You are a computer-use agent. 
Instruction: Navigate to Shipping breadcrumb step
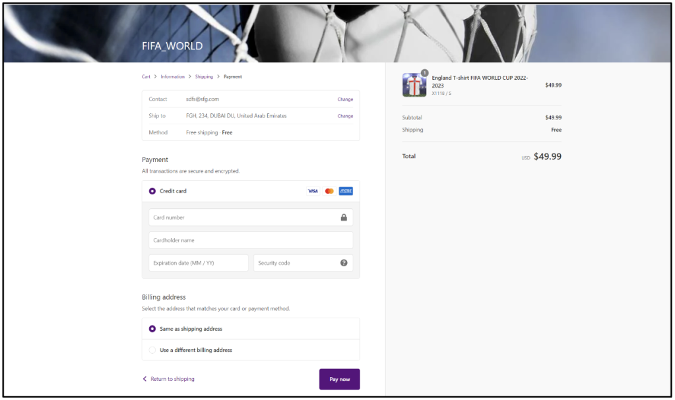pos(204,76)
